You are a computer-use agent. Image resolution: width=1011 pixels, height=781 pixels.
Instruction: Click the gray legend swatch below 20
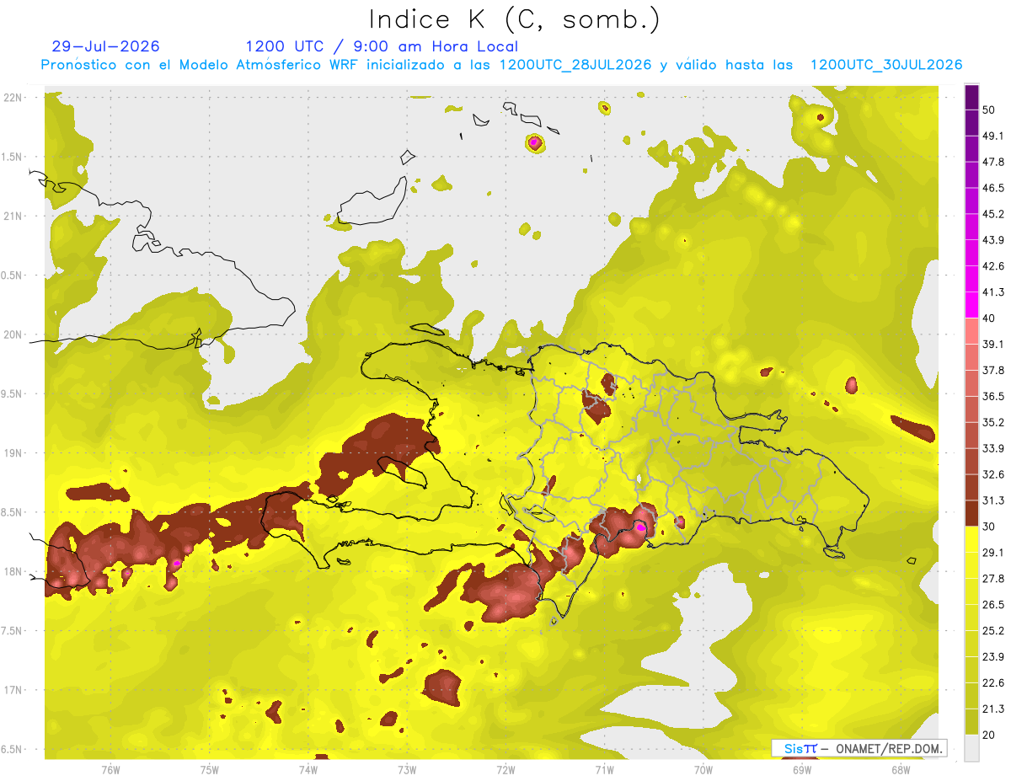(972, 748)
